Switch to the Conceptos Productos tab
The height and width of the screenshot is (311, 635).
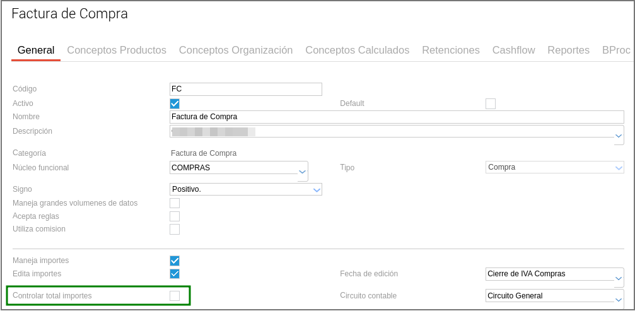pos(117,50)
